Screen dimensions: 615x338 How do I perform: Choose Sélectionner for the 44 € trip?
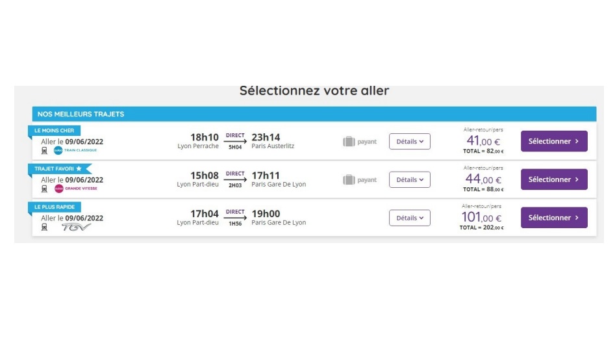(553, 180)
